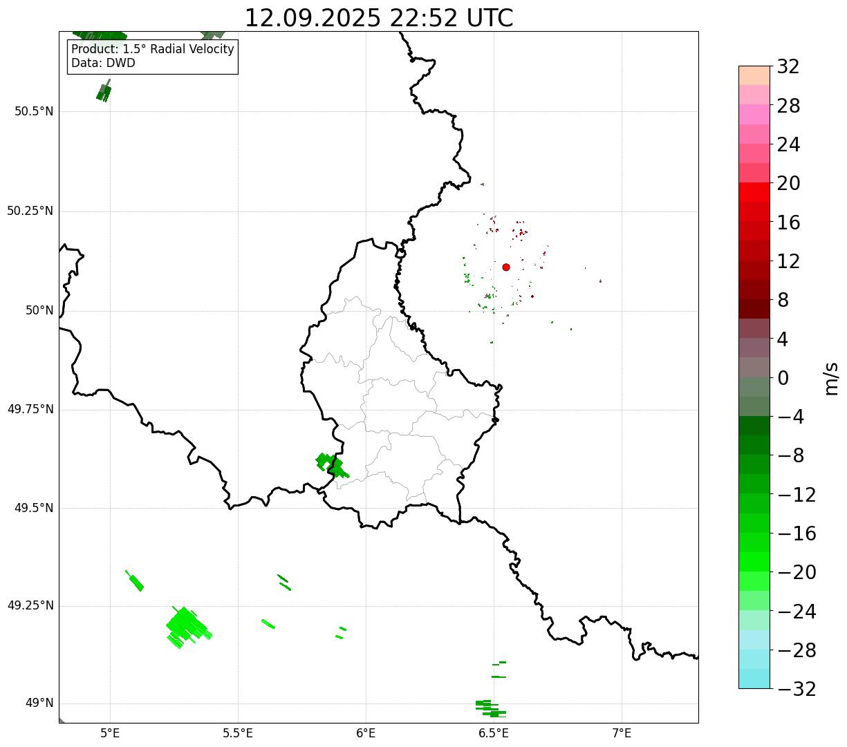Select the −12 colorbar tick label
This screenshot has width=847, height=747.
(797, 495)
